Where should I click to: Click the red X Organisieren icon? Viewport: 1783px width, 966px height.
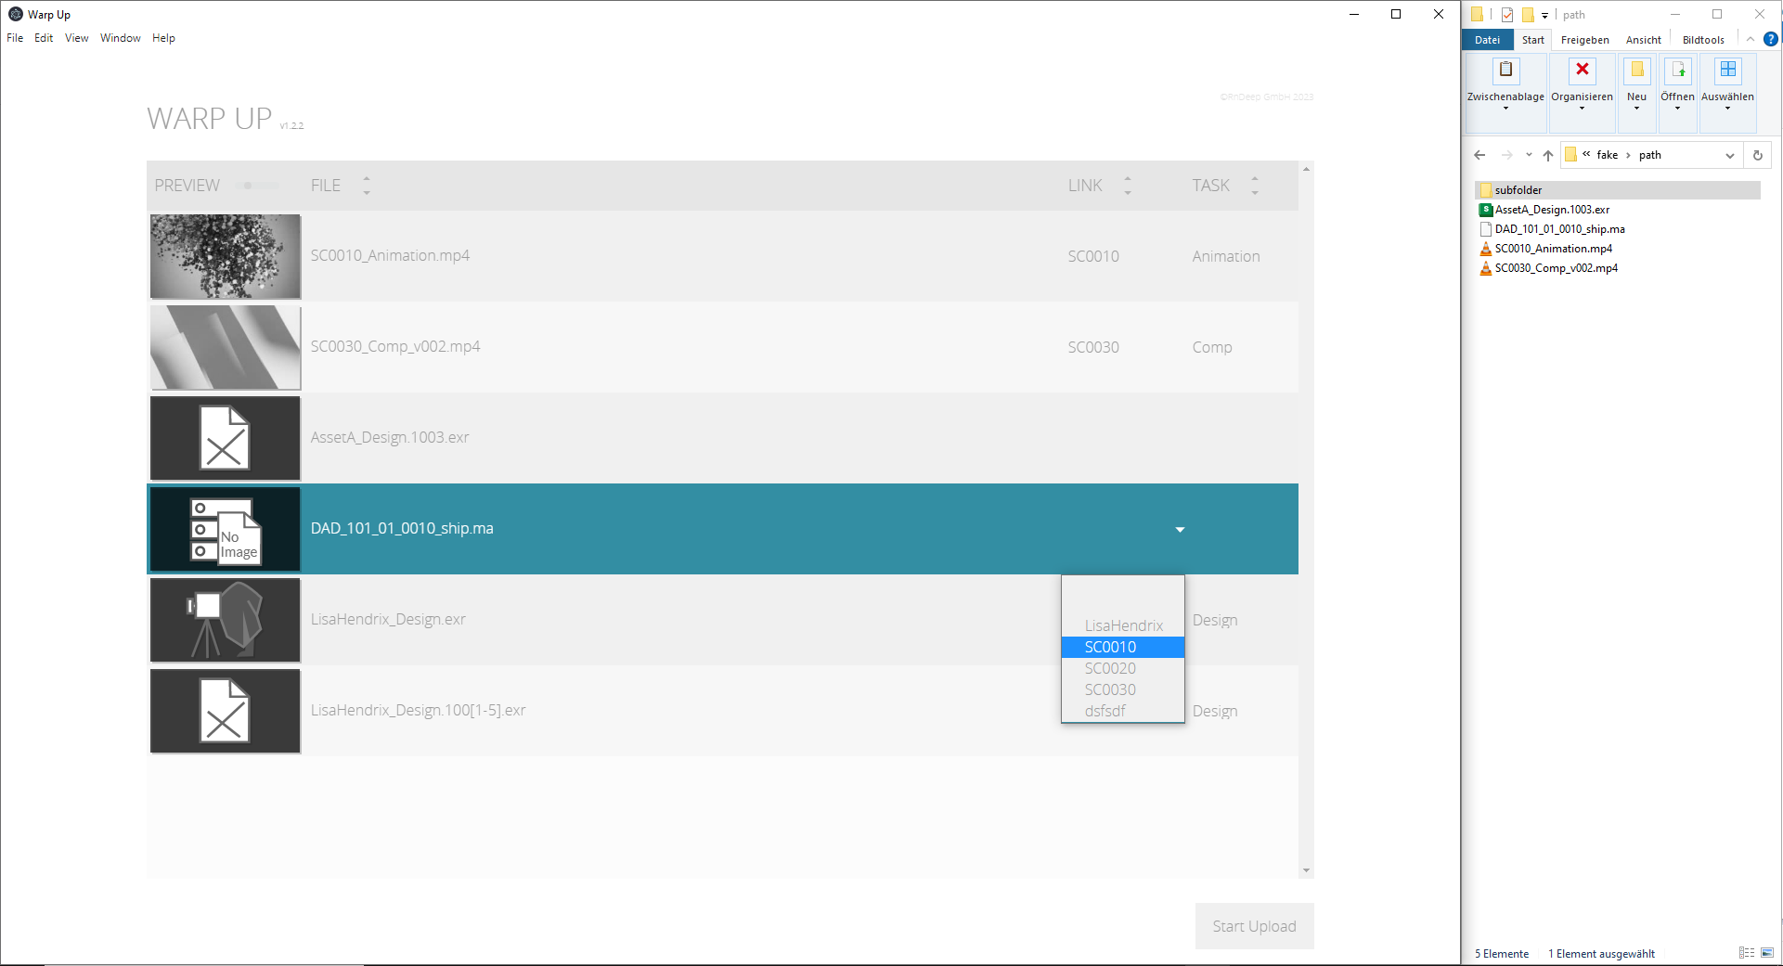pyautogui.click(x=1582, y=71)
